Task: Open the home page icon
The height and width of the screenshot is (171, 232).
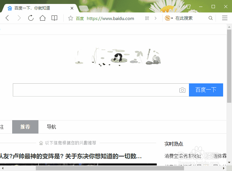Action: tap(42, 18)
